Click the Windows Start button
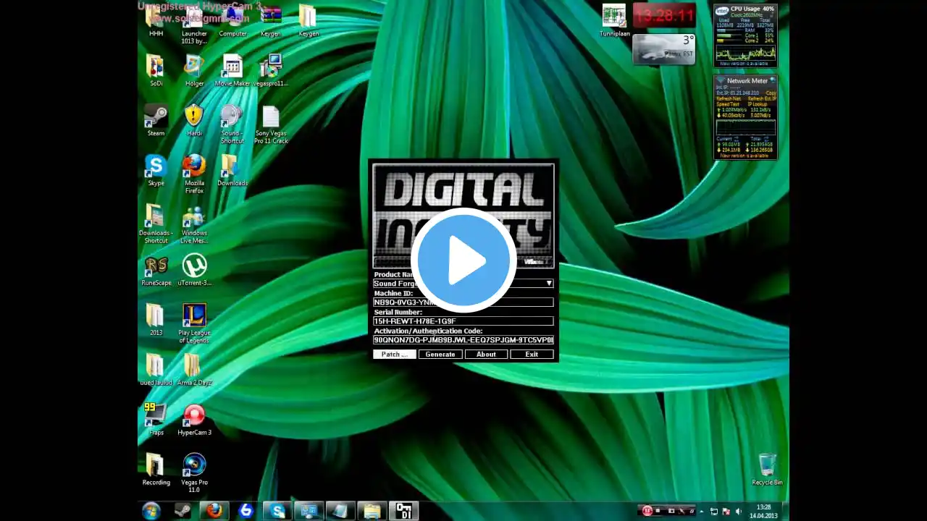 point(151,511)
